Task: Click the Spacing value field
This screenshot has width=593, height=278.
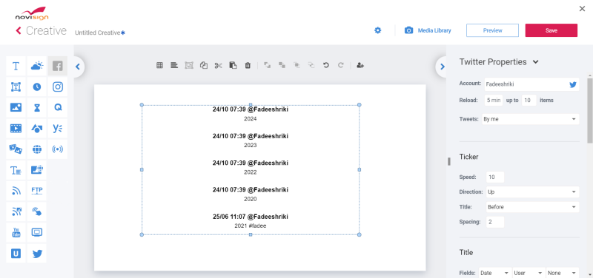Action: [495, 222]
